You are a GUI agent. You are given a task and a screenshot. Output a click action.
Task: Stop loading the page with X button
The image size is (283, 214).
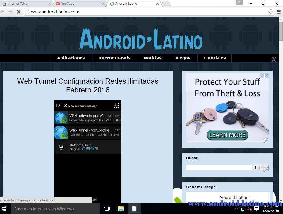click(18, 12)
